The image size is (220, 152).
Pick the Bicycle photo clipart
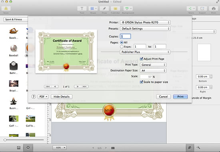pos(14,84)
